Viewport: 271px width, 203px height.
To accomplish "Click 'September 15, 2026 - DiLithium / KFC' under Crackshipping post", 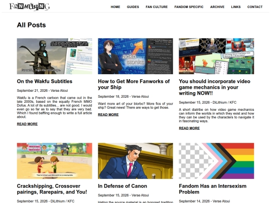I will (x=46, y=201).
